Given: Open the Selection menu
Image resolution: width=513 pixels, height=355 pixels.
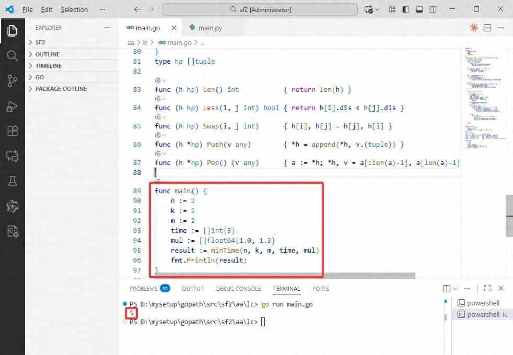Looking at the screenshot, I should tap(74, 9).
